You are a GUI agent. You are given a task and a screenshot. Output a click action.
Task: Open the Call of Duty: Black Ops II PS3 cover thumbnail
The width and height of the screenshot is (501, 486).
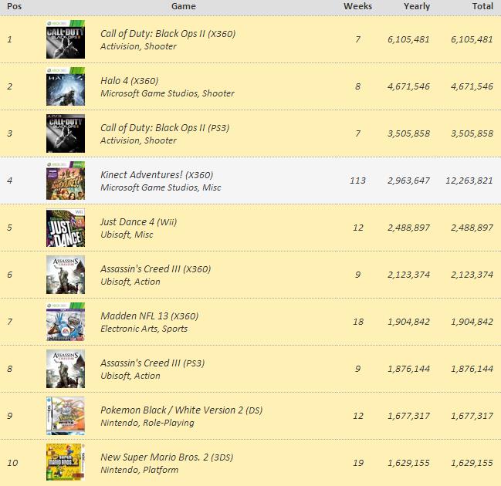coord(66,133)
